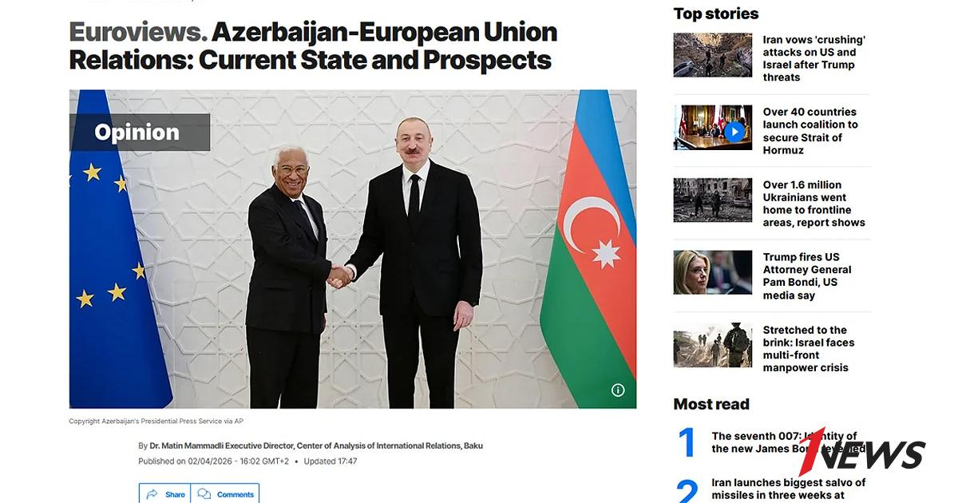Open the Share button
The height and width of the screenshot is (503, 958).
tap(164, 493)
